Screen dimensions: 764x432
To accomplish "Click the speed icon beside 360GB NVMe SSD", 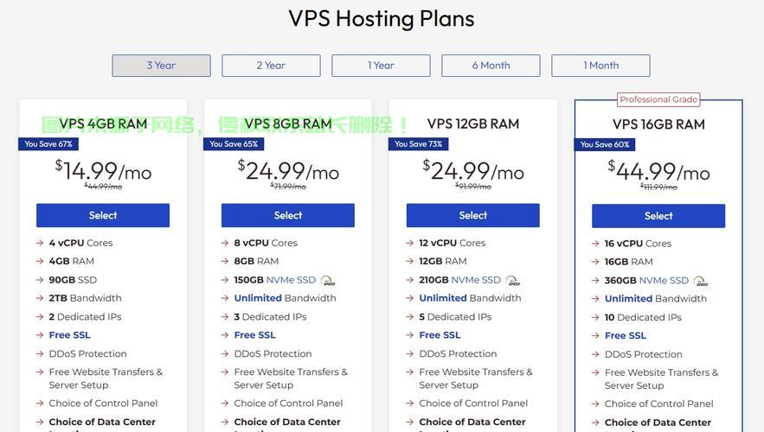I will point(701,282).
